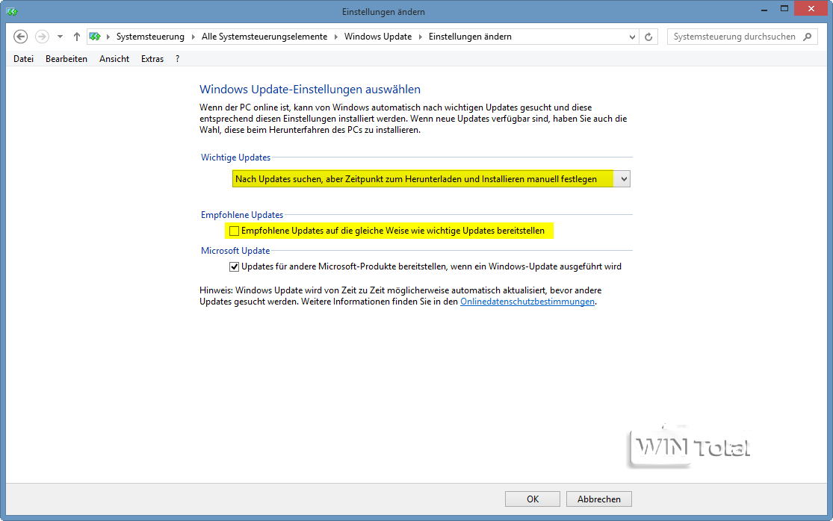Screen dimensions: 833x521
Task: Open the Wichtige Updates dropdown list
Action: pos(431,179)
